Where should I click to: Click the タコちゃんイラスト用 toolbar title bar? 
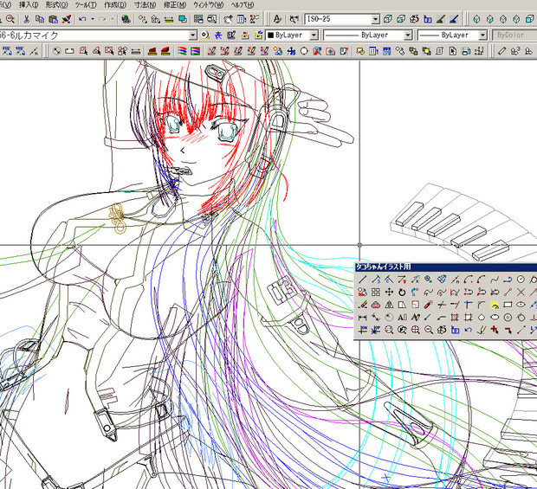coord(445,267)
